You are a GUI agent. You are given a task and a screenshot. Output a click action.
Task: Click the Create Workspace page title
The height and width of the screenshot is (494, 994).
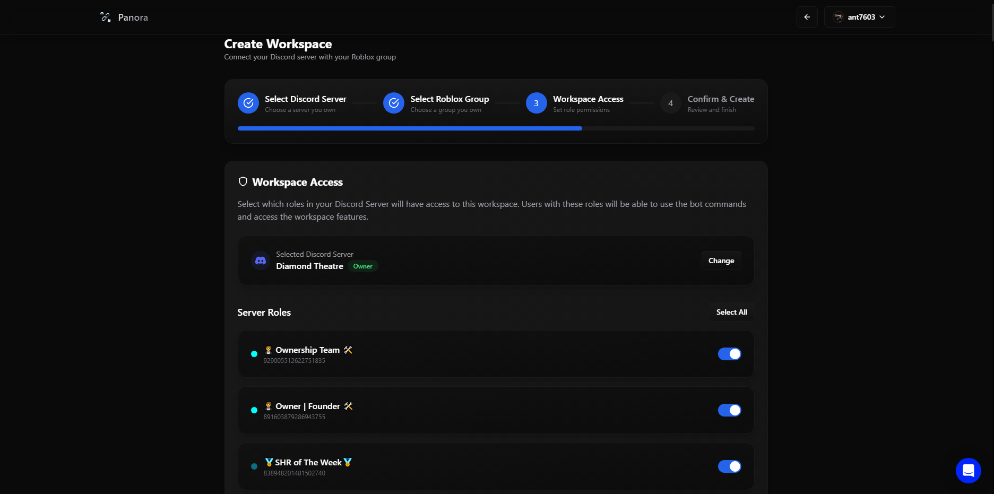pos(278,44)
